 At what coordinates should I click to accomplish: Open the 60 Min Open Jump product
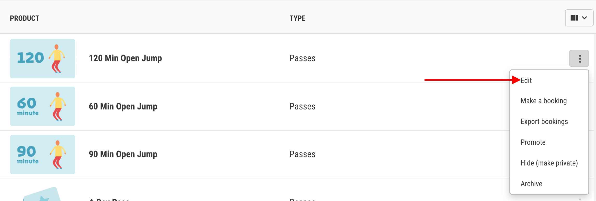click(123, 107)
